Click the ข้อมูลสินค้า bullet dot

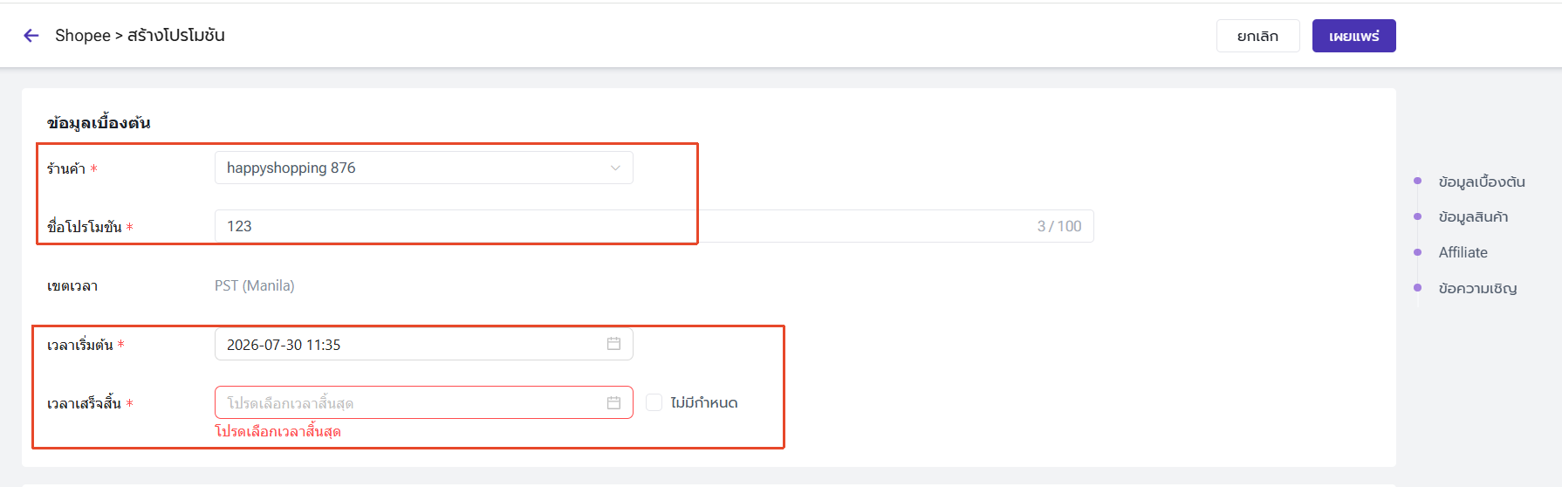pyautogui.click(x=1417, y=216)
